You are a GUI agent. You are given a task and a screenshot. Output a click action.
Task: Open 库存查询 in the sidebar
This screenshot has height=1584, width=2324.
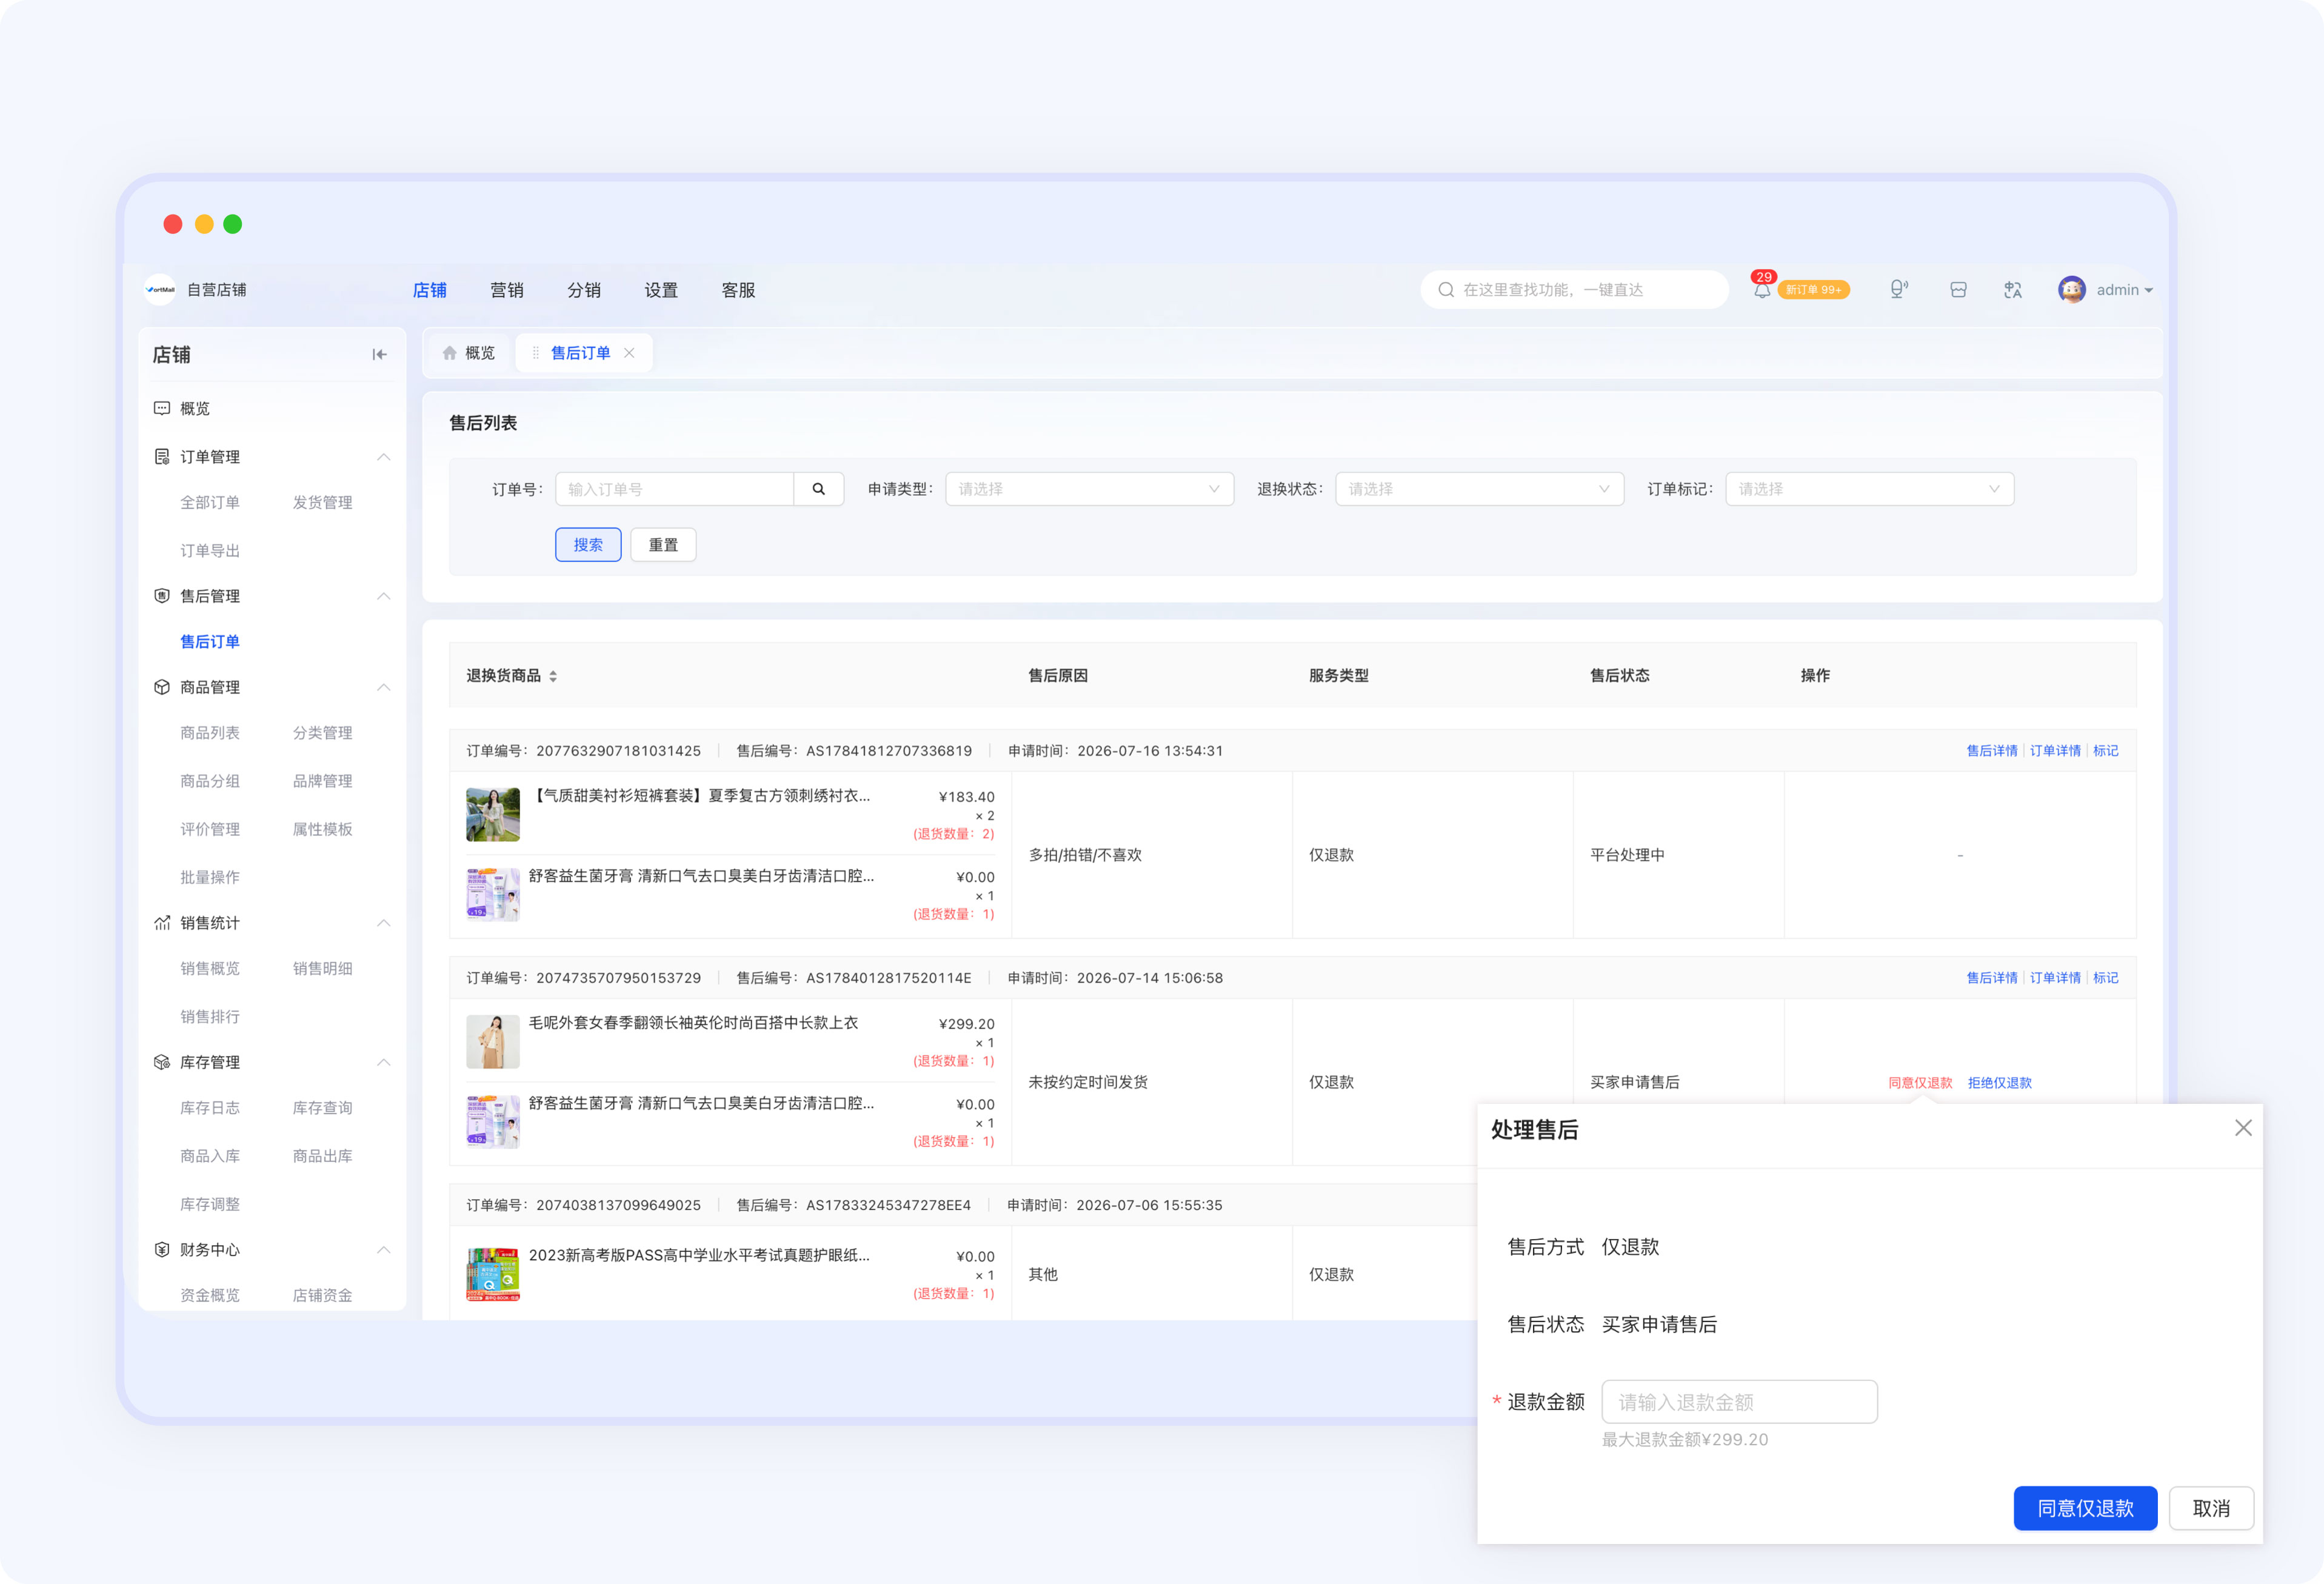point(322,1108)
